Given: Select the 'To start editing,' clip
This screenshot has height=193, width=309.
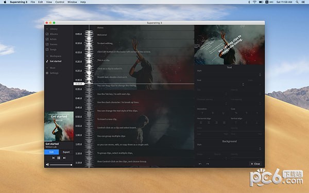Looking at the screenshot, I should point(105,43).
